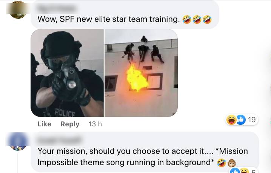
Task: Click the Haha reaction on Mission Impossible comment
Action: pyautogui.click(x=244, y=171)
